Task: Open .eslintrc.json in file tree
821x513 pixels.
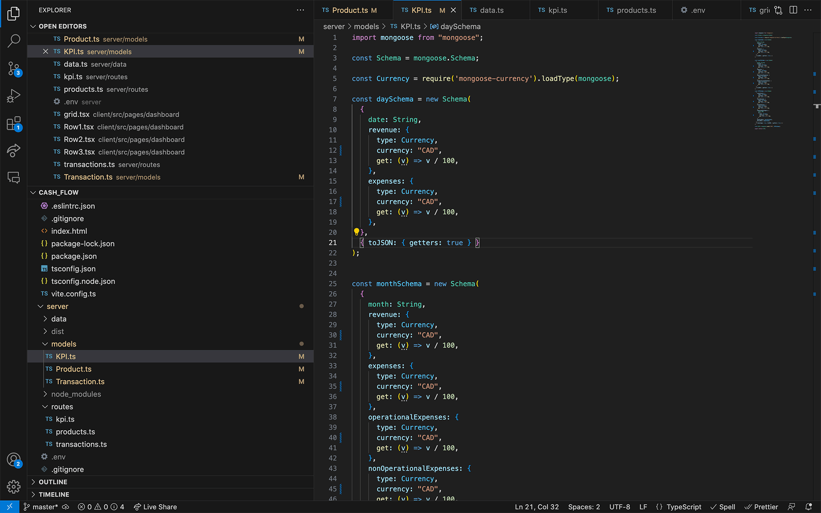Action: coord(171,206)
